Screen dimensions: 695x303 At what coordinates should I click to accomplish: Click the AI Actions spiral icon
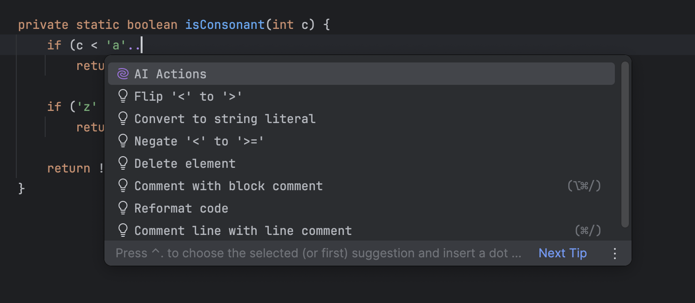123,73
